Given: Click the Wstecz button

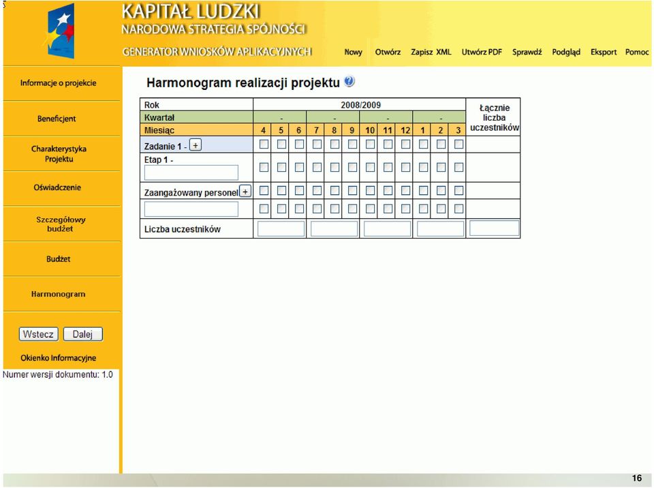Looking at the screenshot, I should (x=38, y=334).
